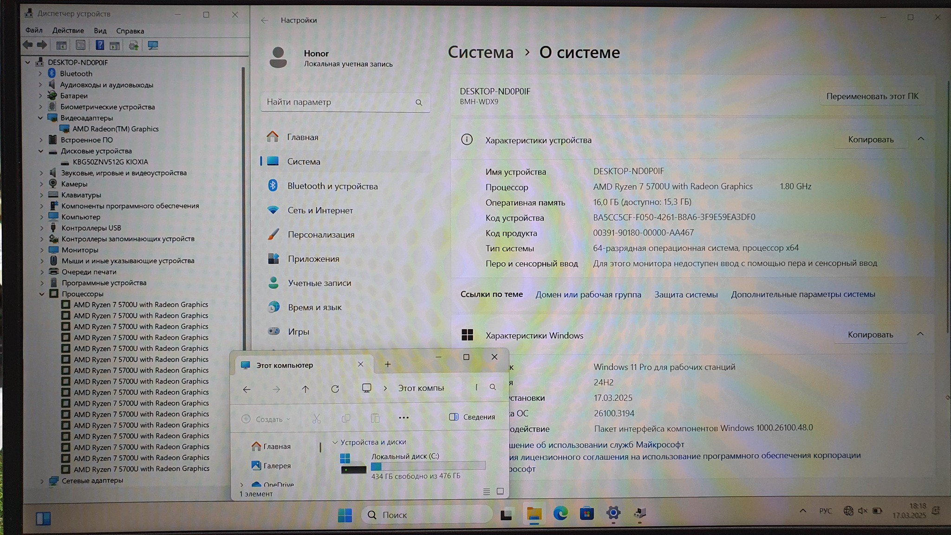Collapse the Характеристики устройства section chevron
The width and height of the screenshot is (951, 535).
[921, 139]
